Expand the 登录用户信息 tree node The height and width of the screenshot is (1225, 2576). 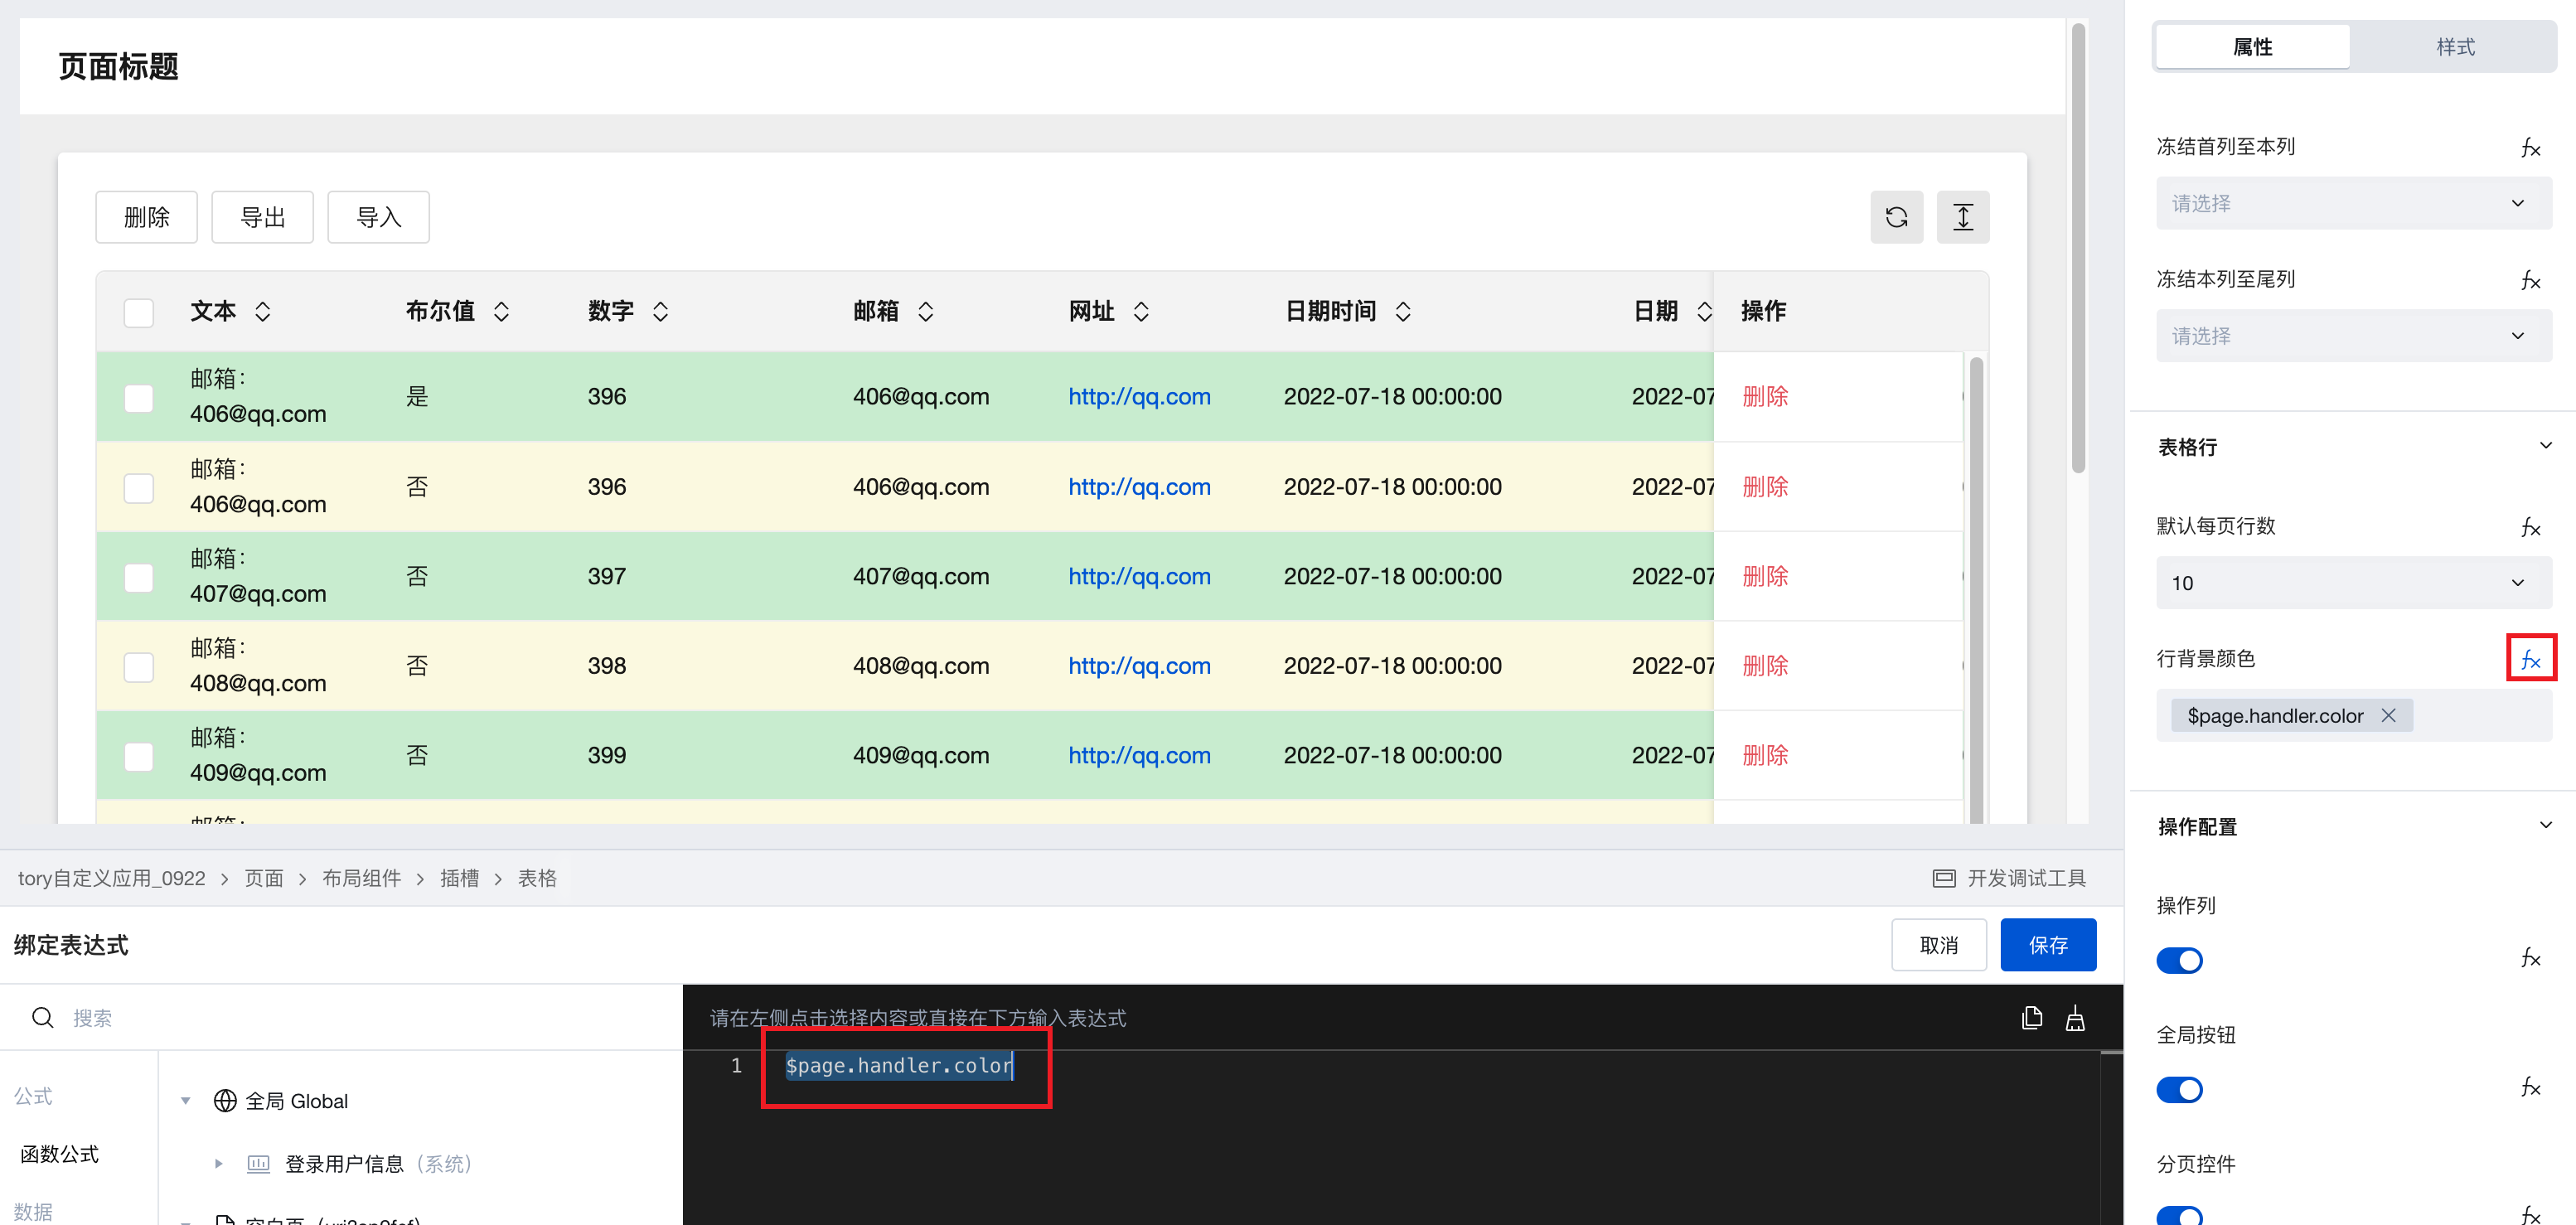click(x=219, y=1164)
